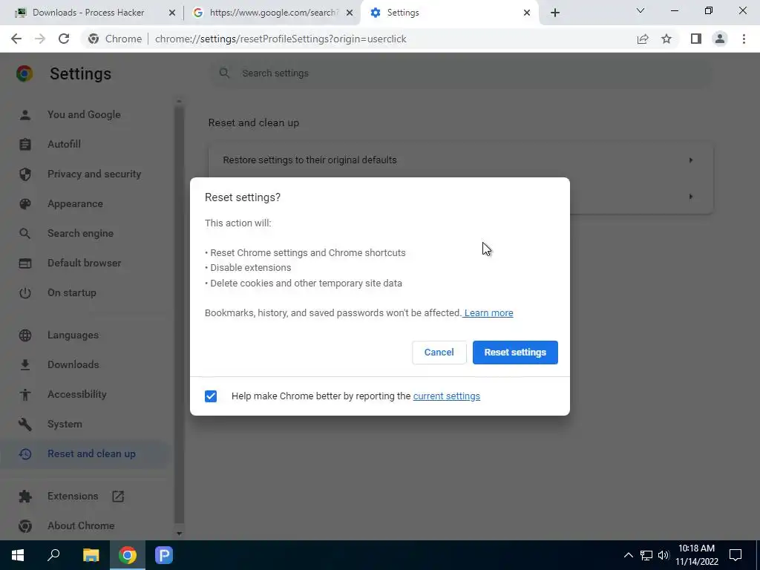Click the external link icon beside Extensions
Viewport: 760px width, 570px height.
coord(118,496)
